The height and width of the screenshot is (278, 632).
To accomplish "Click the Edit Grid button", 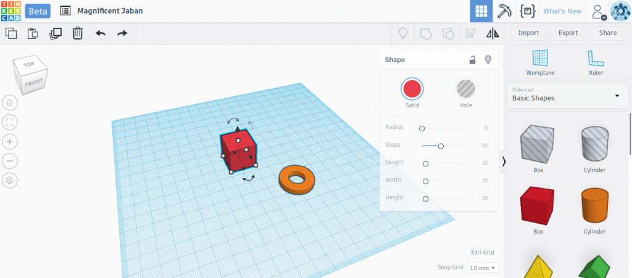I will coord(483,253).
